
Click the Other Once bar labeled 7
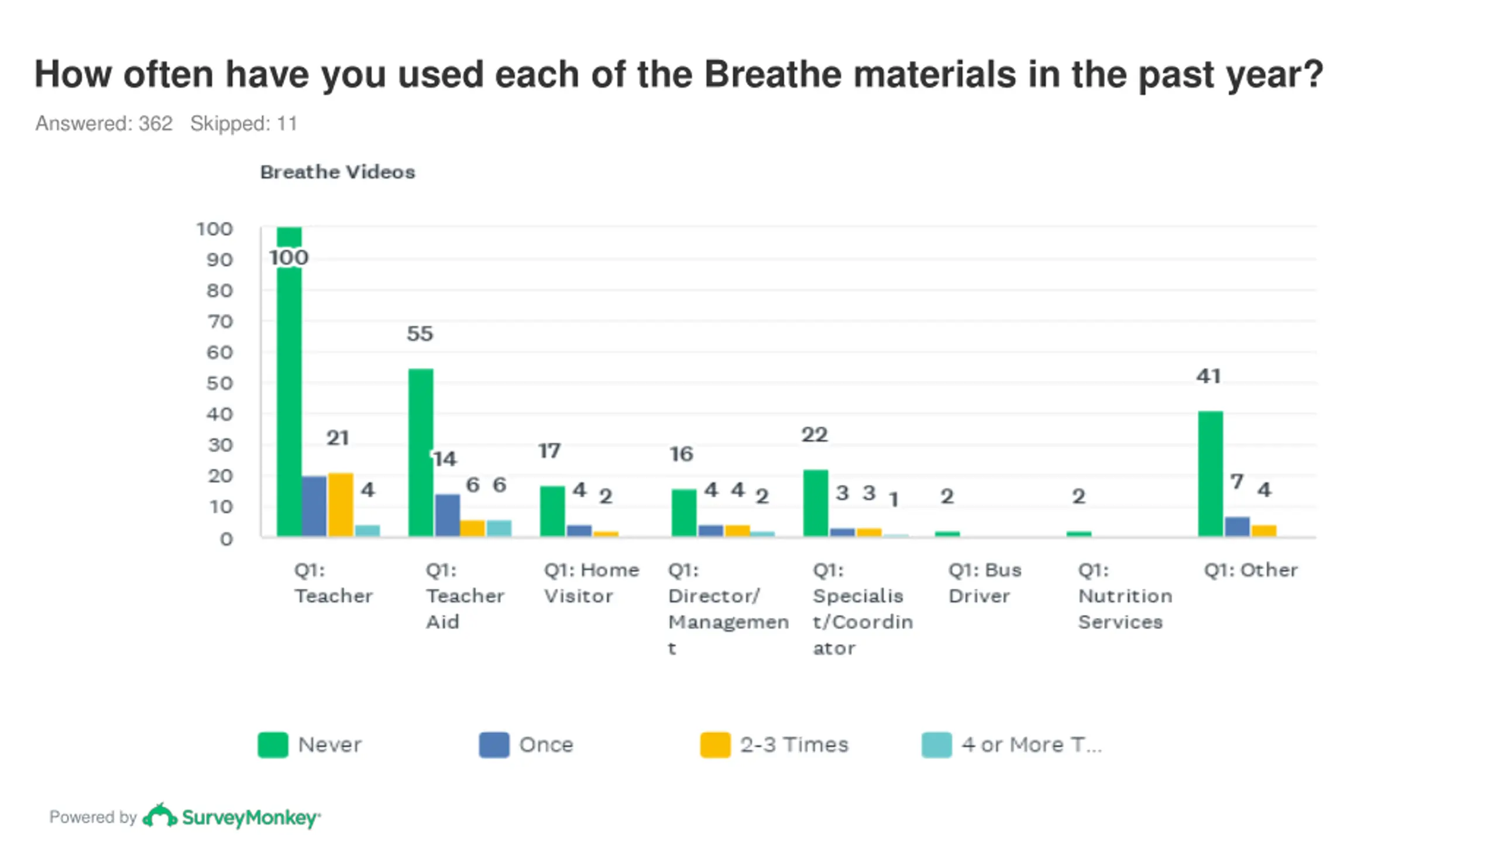click(1237, 526)
